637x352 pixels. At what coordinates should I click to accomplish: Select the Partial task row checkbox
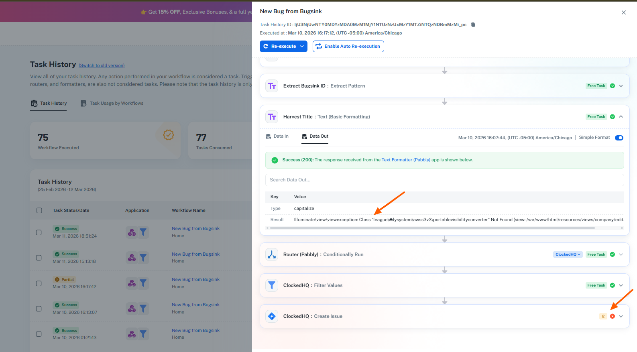pos(39,283)
